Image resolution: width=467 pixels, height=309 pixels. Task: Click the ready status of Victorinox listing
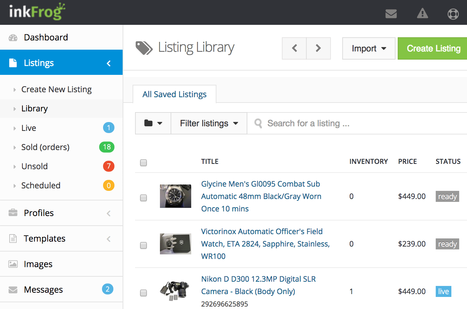(x=447, y=244)
